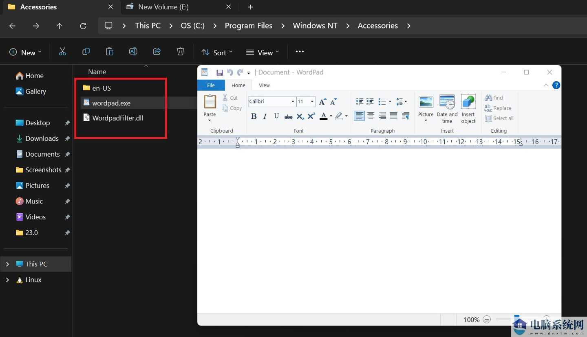Select Align text right in WordPad

click(382, 116)
